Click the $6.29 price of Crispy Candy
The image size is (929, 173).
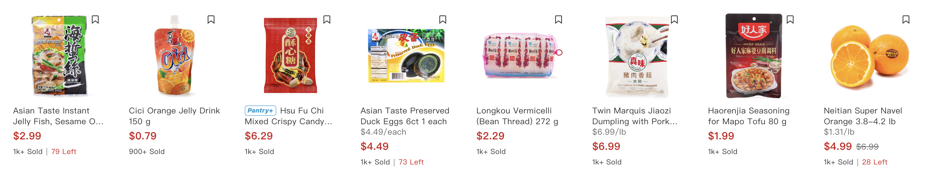point(258,136)
